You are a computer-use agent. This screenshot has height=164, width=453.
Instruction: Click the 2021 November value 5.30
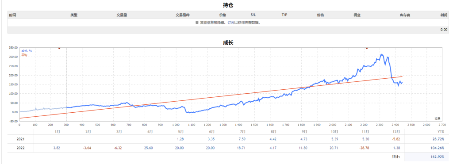pos(366,139)
